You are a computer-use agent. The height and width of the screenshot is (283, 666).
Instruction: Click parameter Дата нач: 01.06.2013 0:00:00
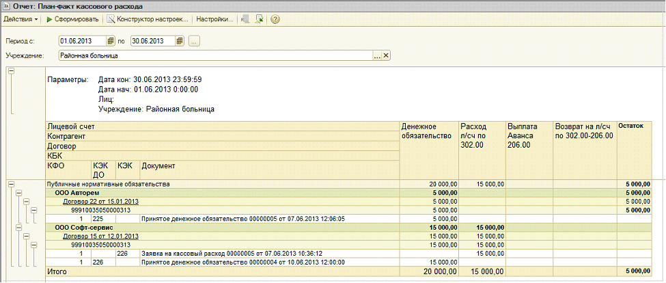pos(148,90)
